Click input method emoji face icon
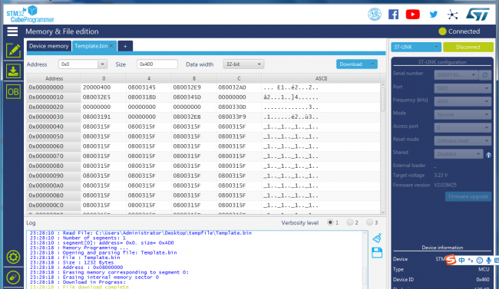499x289 pixels. (480, 261)
